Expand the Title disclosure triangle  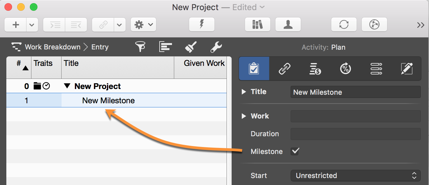(x=244, y=92)
